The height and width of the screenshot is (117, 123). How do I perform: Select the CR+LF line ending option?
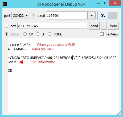(x=6, y=34)
